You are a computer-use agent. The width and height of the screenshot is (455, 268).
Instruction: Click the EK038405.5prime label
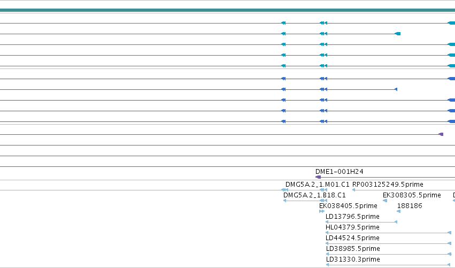[348, 206]
